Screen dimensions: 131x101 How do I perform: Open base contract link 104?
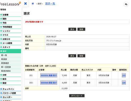coord(124,83)
